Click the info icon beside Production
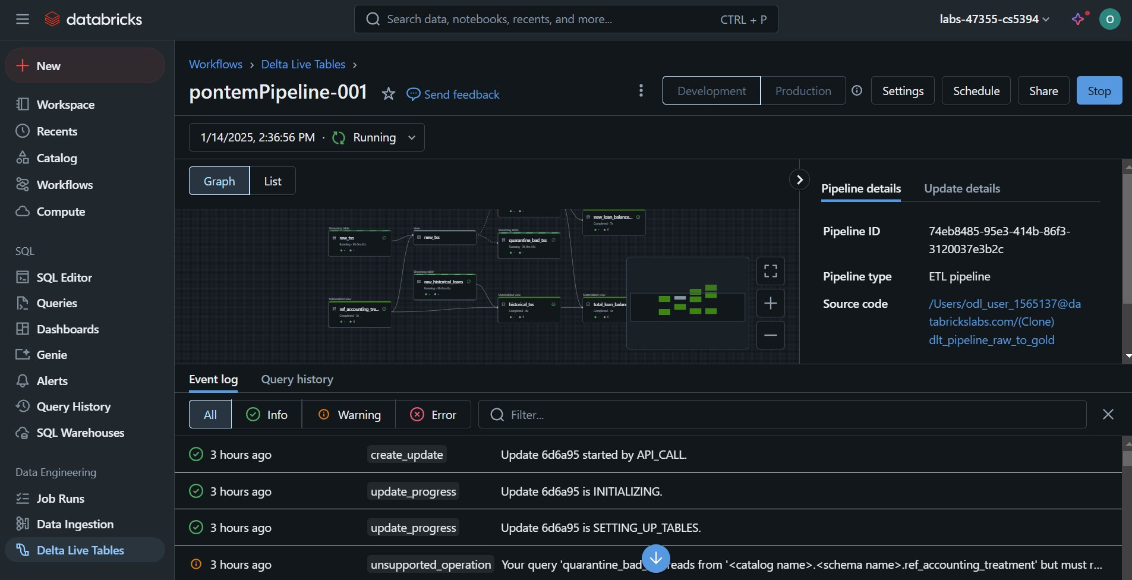 857,90
